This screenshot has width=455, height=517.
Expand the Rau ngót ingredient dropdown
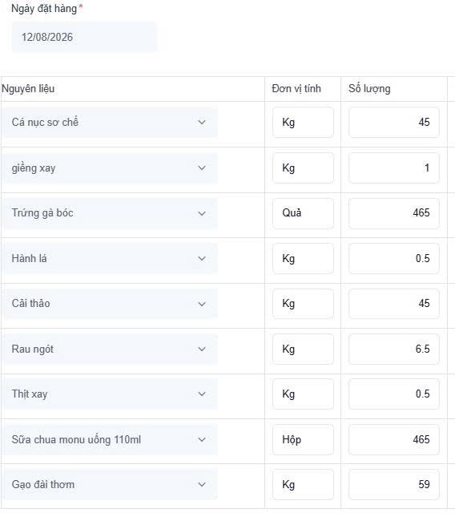[111, 349]
